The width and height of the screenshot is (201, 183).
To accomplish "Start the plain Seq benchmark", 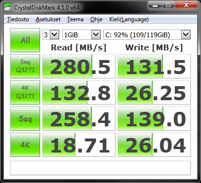I will (25, 119).
